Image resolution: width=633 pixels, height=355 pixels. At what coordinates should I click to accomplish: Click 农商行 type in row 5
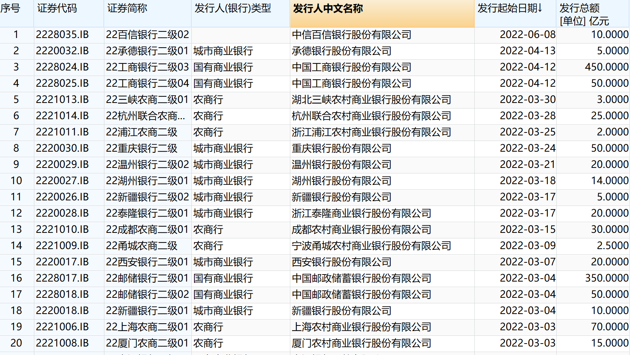208,100
